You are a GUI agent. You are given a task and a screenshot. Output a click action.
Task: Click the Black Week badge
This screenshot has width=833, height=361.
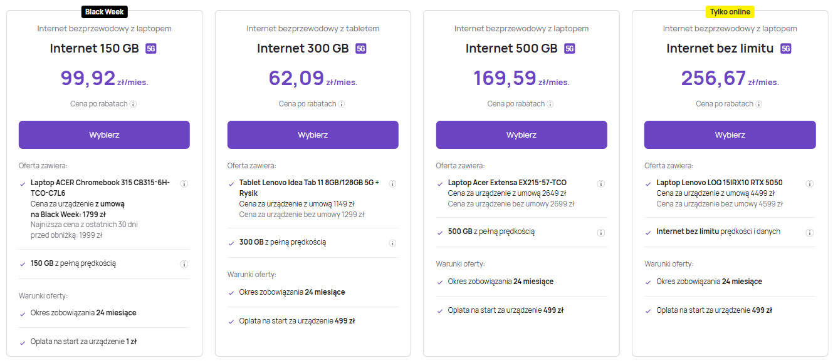tap(105, 11)
